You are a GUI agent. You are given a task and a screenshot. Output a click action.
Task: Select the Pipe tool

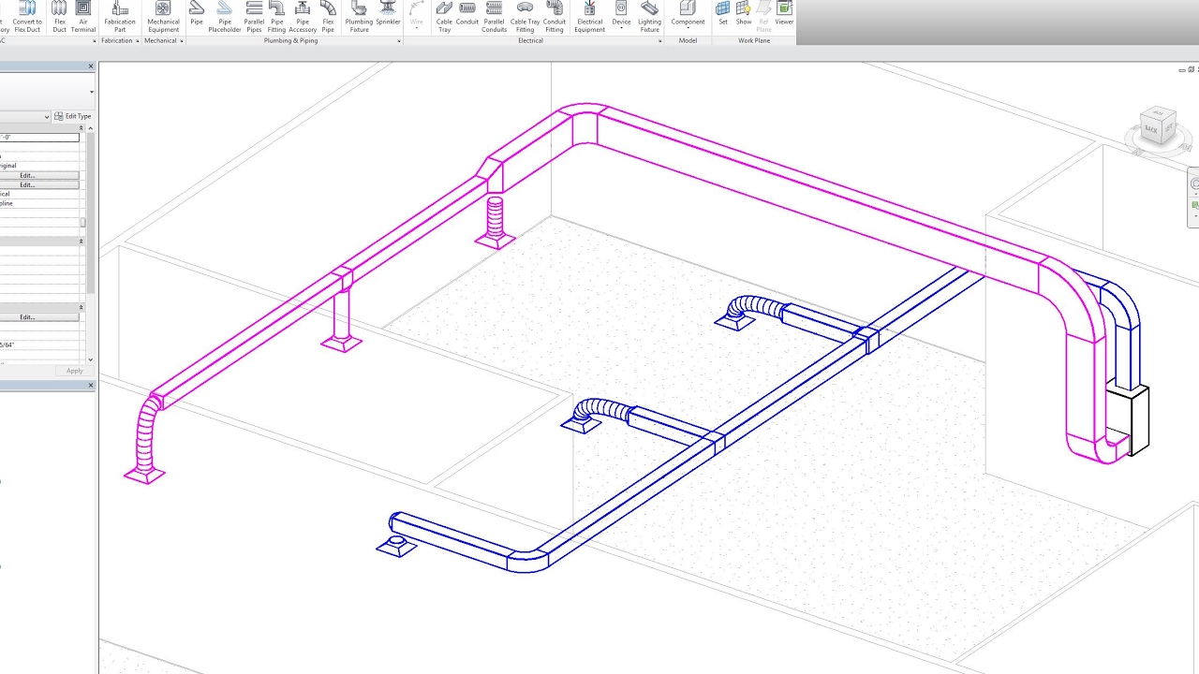(197, 14)
